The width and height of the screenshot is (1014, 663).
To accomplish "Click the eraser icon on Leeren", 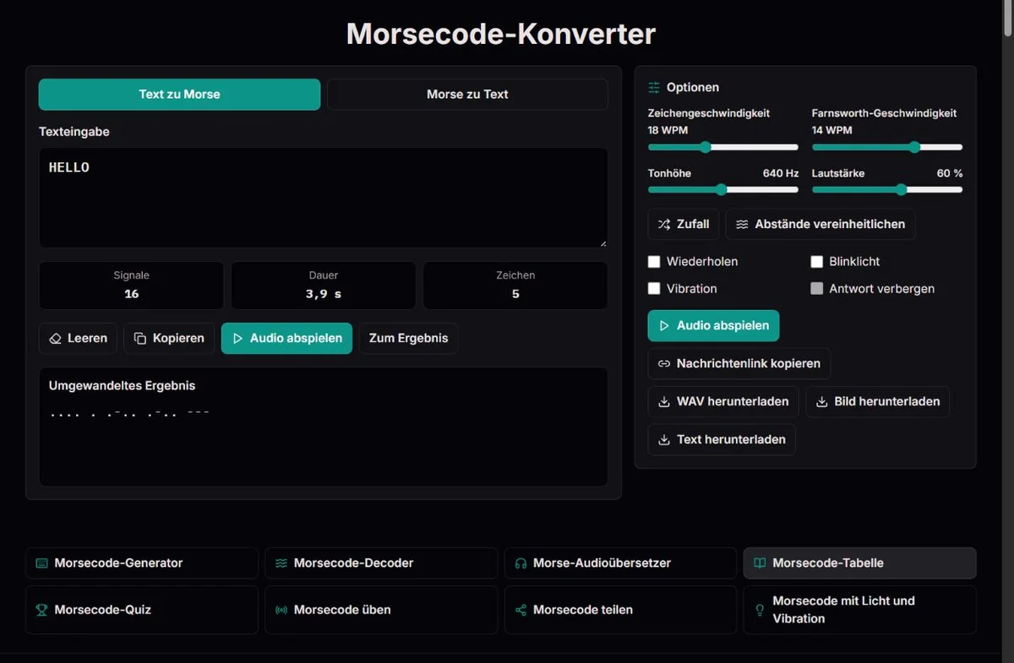I will [x=56, y=339].
